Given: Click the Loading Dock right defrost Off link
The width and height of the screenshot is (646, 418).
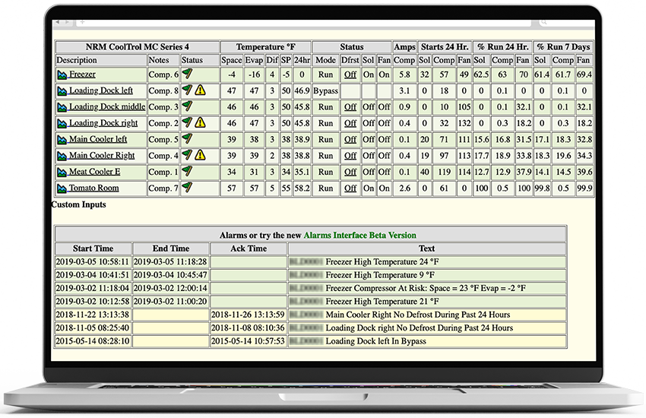Looking at the screenshot, I should 350,123.
